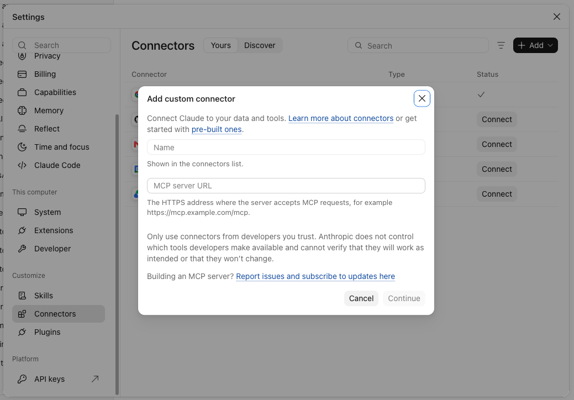Click the Memory brain icon
The height and width of the screenshot is (400, 574).
pos(22,110)
